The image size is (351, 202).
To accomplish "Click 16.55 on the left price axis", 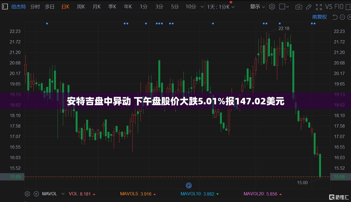I will tap(15, 147).
